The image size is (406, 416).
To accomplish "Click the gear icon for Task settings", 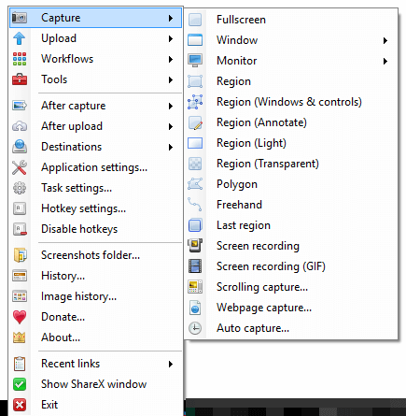I will 20,188.
